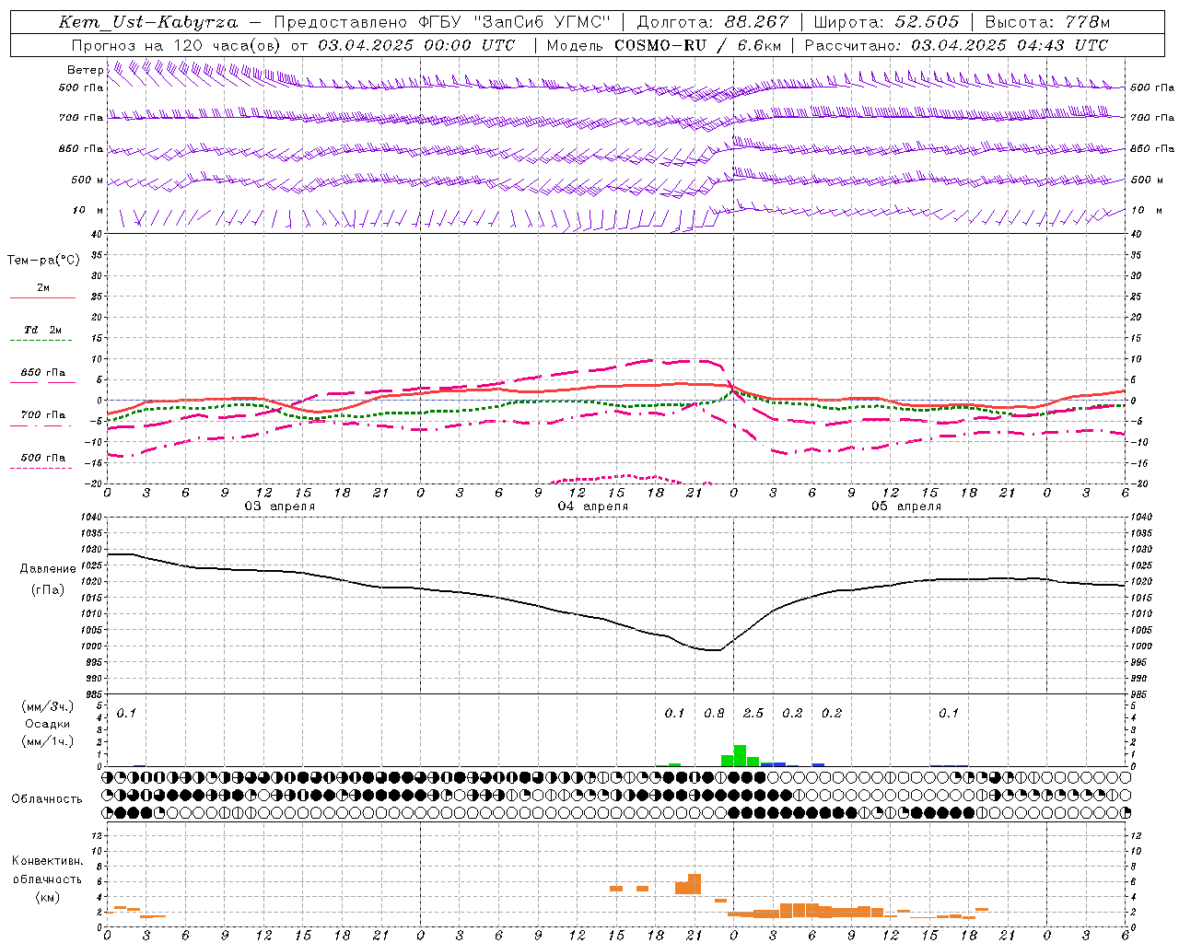Click the Облачность cloud cover label
1179x943 pixels.
[47, 799]
